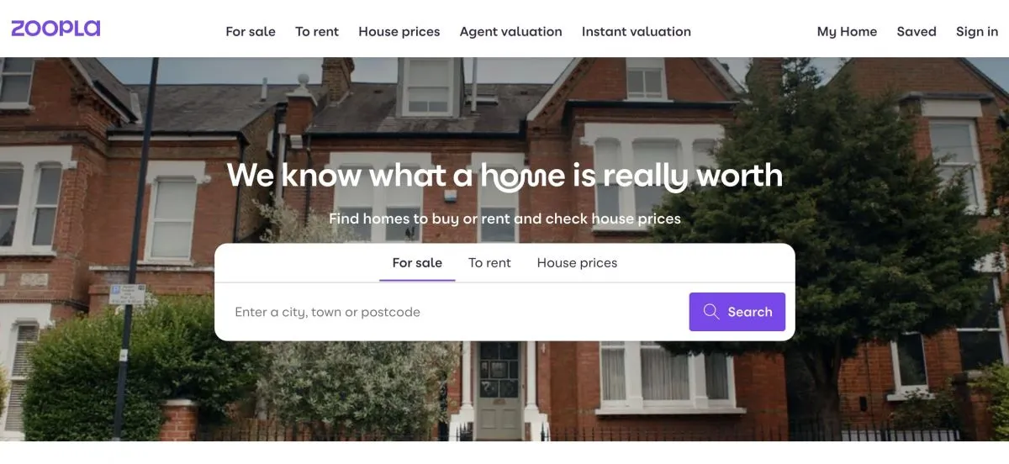Screen dimensions: 1009x464
Task: Open the To rent header menu item
Action: tap(317, 32)
